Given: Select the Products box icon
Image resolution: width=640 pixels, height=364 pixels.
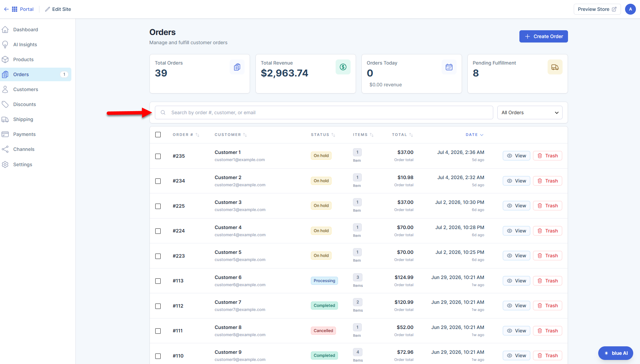Looking at the screenshot, I should 5,59.
